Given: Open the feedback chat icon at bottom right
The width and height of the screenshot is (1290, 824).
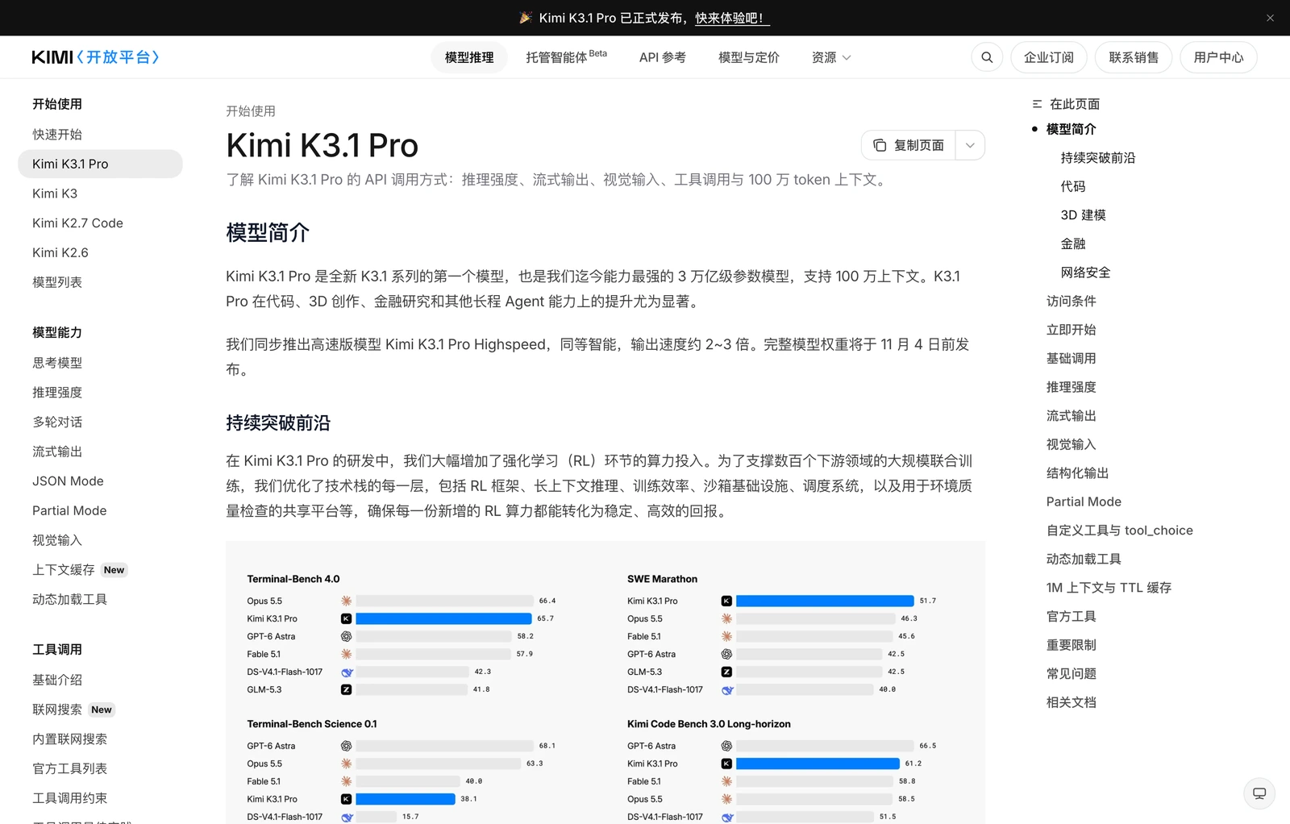Looking at the screenshot, I should point(1259,793).
